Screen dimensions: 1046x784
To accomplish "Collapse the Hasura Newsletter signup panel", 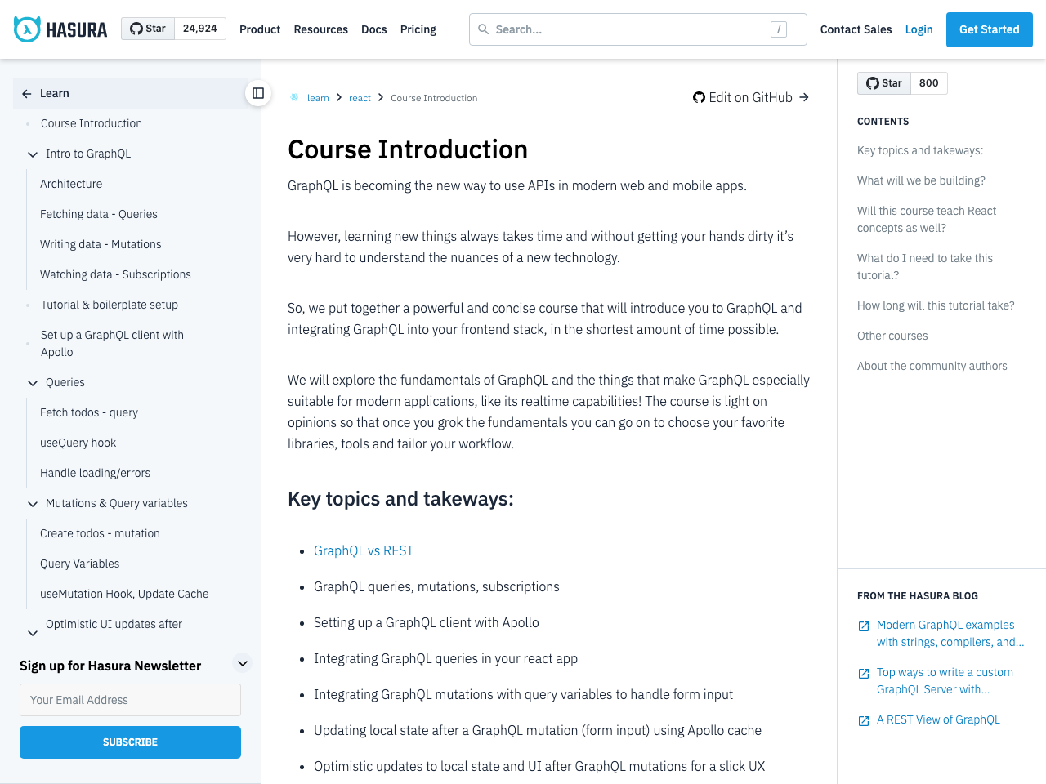I will [x=242, y=663].
